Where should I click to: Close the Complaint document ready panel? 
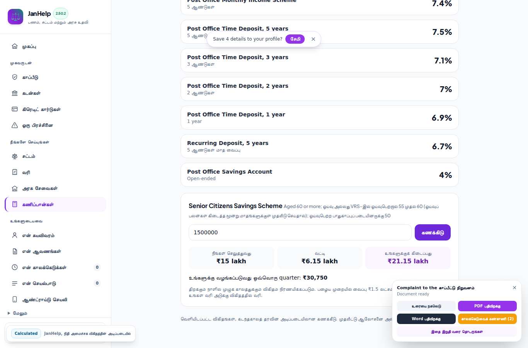[514, 288]
